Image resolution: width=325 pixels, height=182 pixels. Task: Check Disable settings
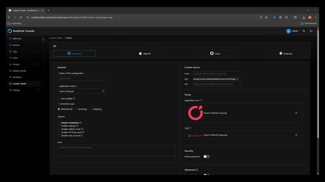[59, 126]
